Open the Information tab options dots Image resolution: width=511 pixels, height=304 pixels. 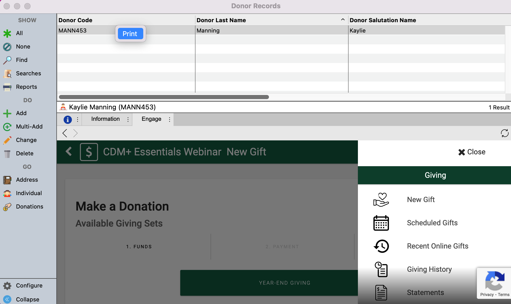[x=128, y=119]
